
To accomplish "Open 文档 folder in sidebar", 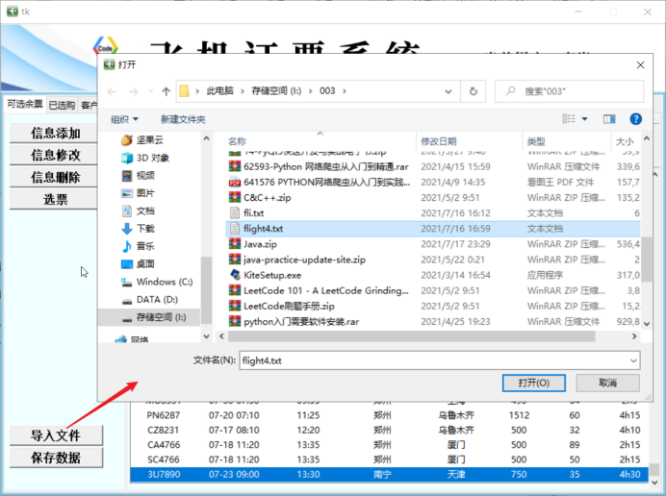I will pos(139,211).
